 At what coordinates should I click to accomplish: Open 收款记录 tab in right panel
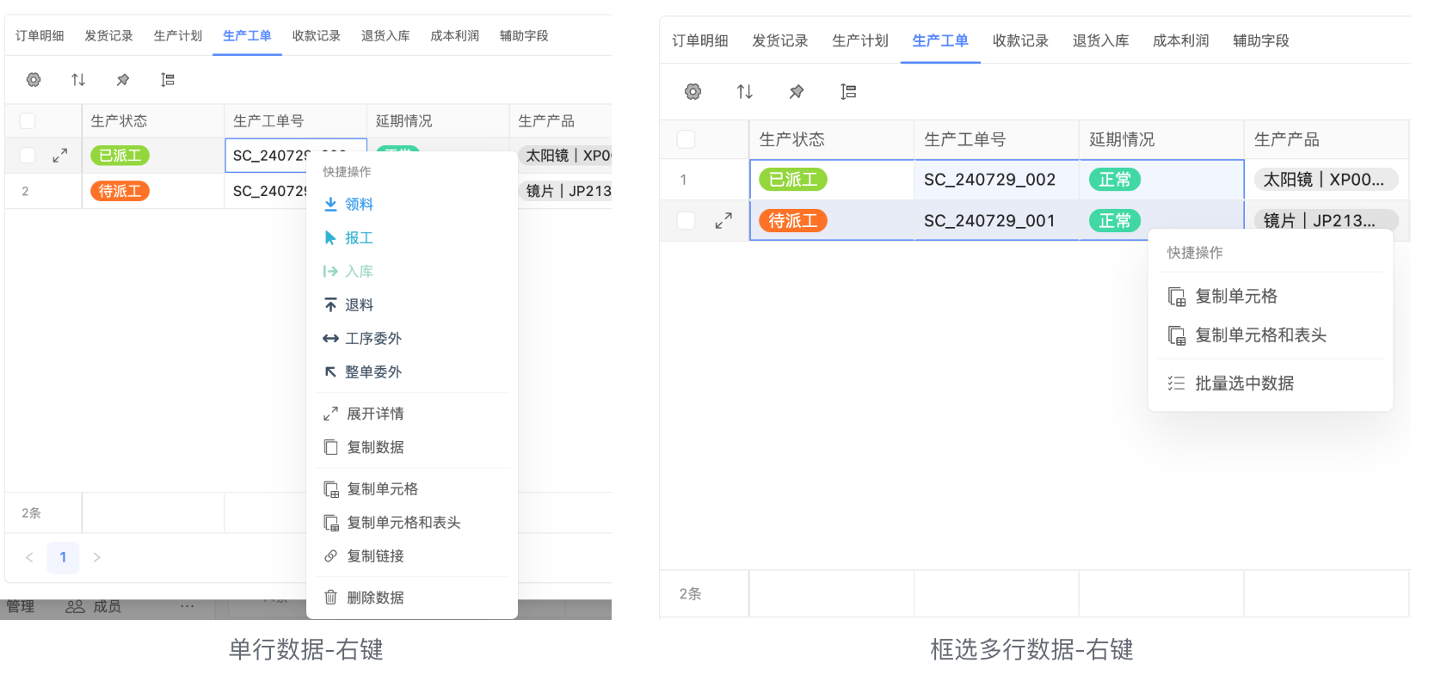[x=1020, y=41]
